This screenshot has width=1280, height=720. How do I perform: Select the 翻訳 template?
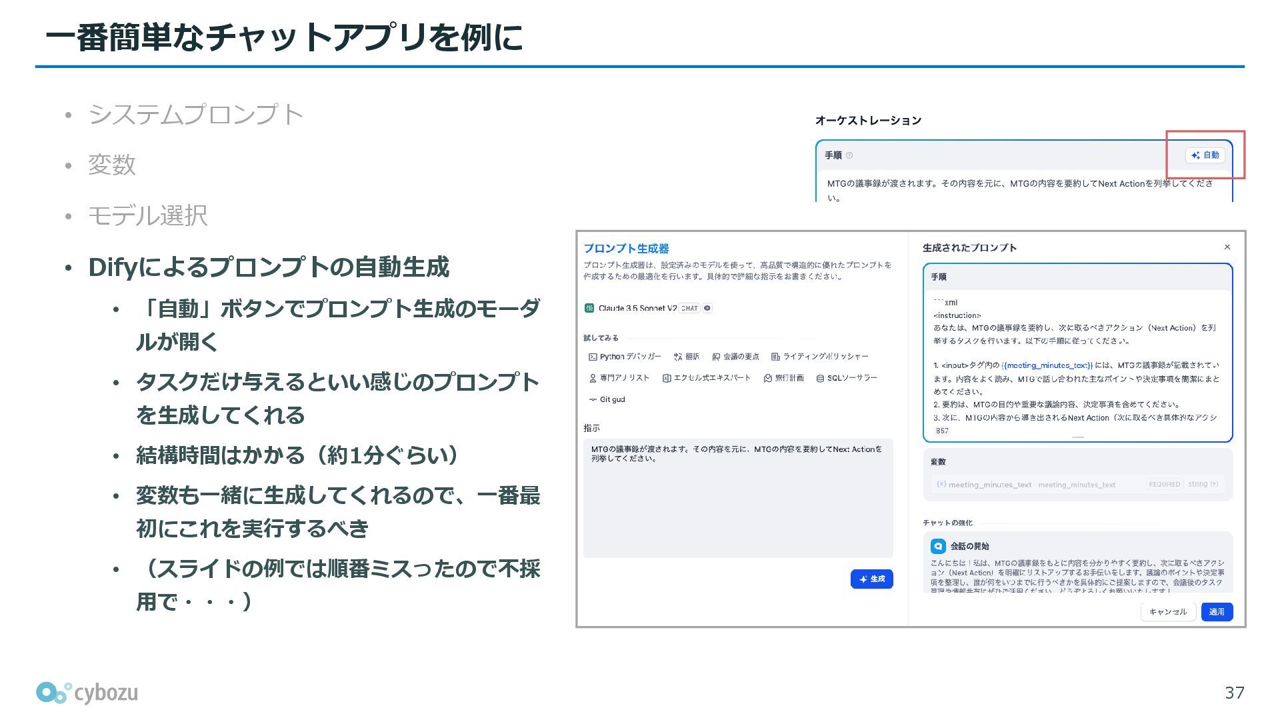tap(687, 357)
